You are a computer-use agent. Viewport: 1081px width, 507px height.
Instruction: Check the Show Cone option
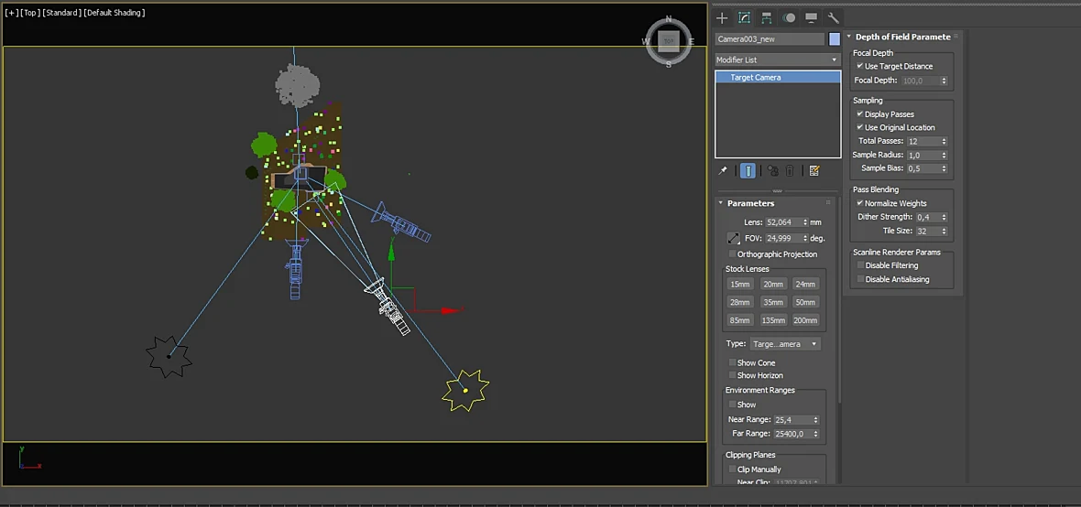pyautogui.click(x=732, y=362)
